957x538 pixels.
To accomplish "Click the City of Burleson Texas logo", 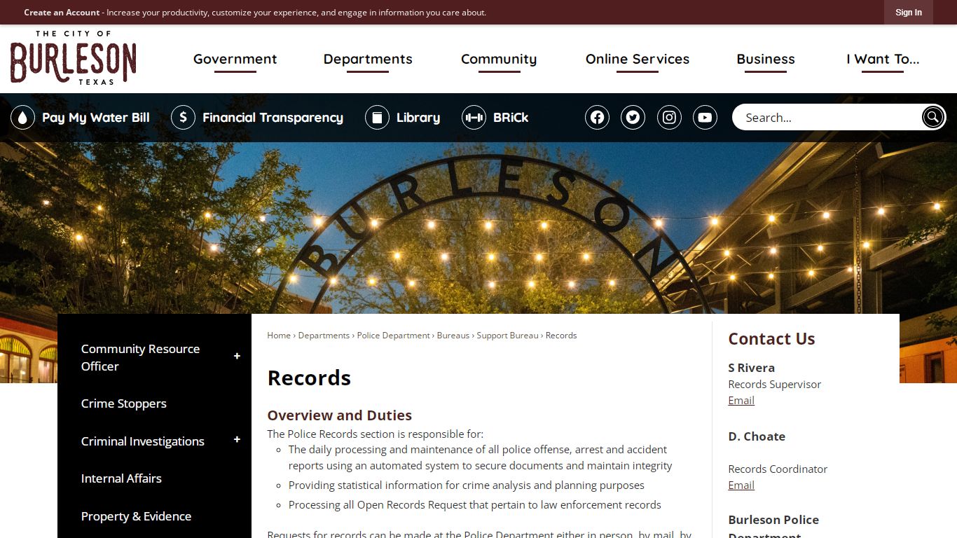I will 73,57.
